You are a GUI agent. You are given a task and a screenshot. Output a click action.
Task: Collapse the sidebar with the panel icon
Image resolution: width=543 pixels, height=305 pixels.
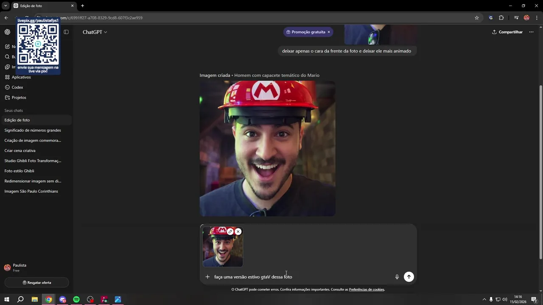pos(66,32)
